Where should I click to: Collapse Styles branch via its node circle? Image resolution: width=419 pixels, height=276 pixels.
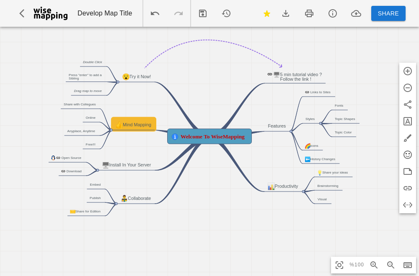321,123
